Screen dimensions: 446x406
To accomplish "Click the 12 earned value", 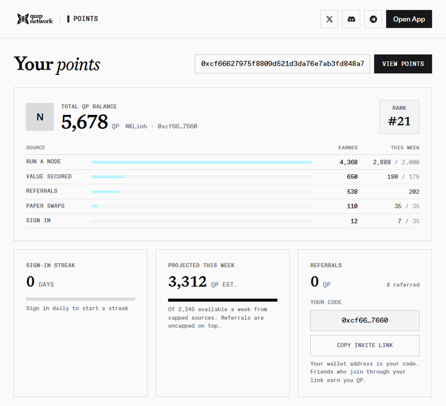I will coord(354,221).
